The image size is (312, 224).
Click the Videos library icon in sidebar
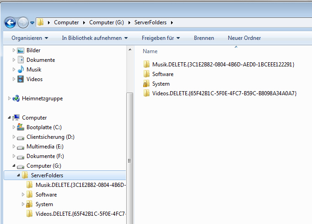21,79
